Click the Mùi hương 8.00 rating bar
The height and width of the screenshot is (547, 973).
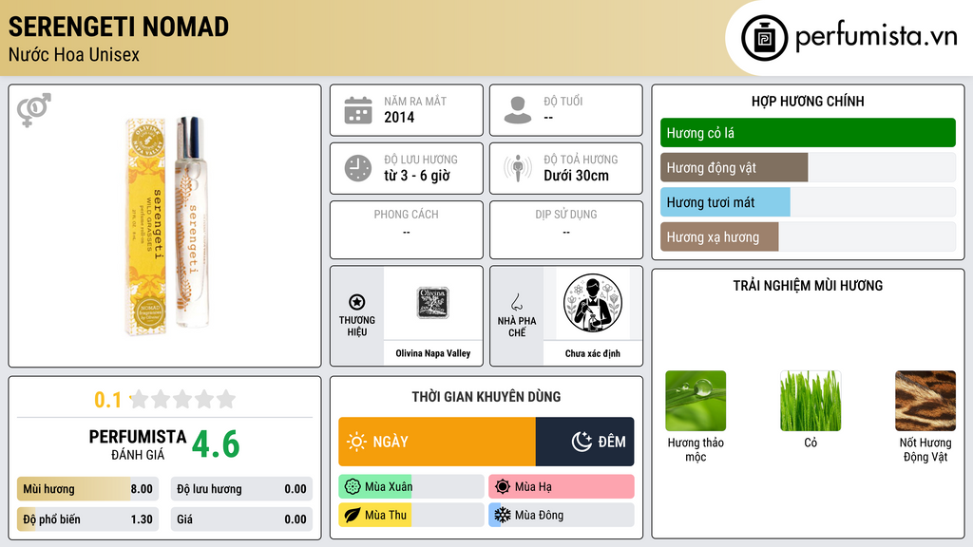[88, 489]
